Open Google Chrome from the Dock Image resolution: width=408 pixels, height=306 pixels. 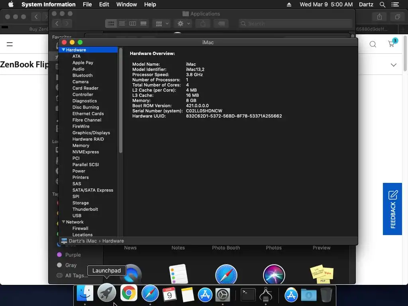coord(129,293)
